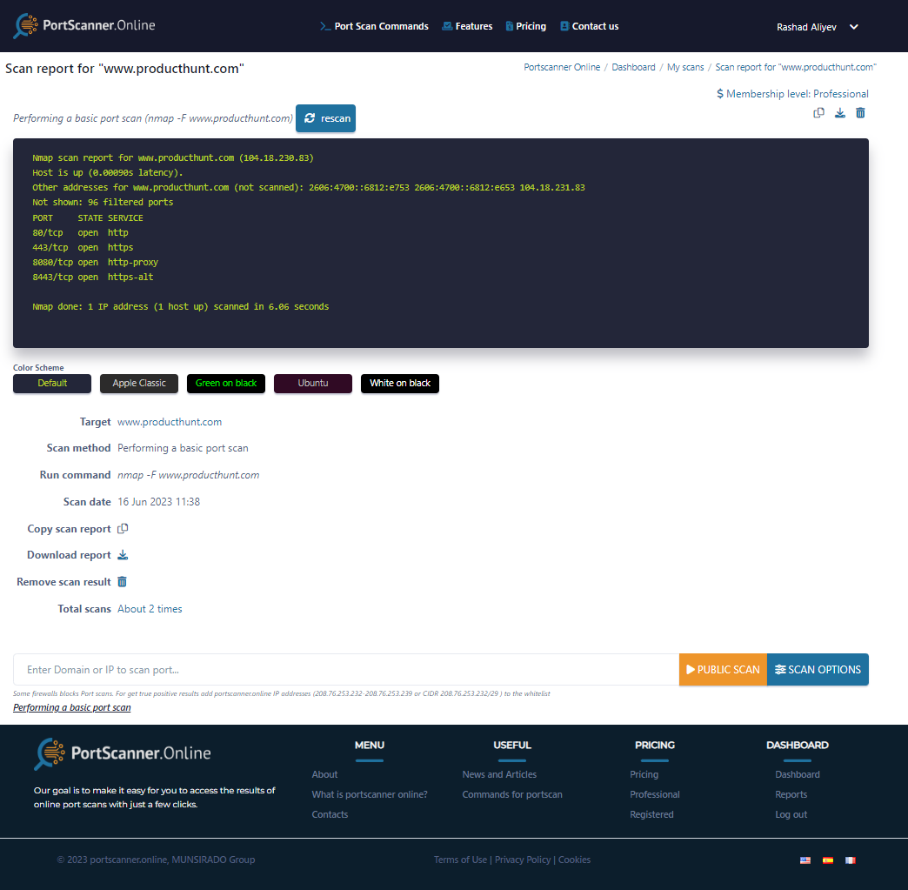Open News and Articles link

click(499, 774)
